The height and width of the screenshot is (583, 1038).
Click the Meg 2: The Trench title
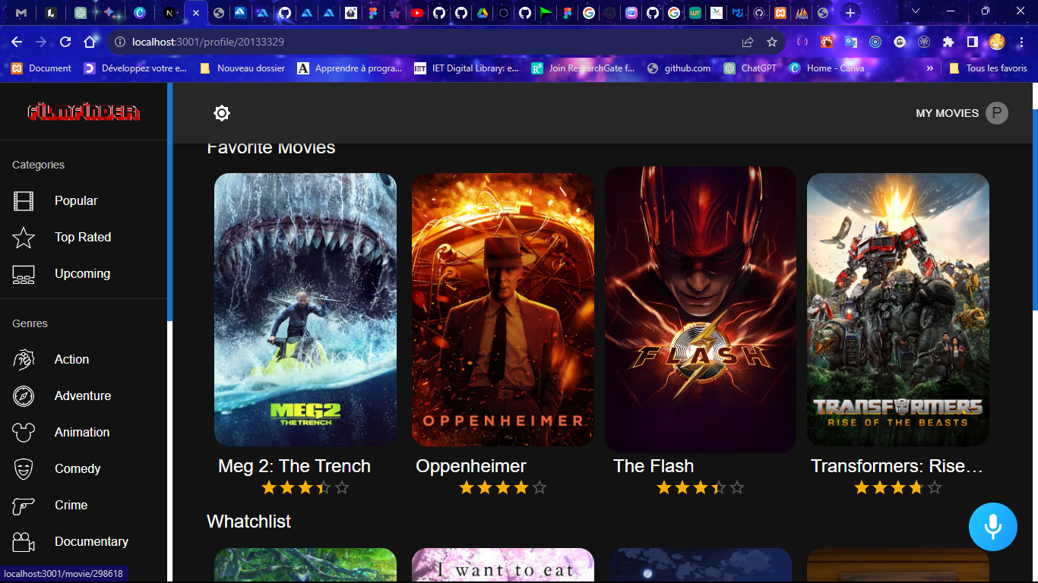[294, 466]
